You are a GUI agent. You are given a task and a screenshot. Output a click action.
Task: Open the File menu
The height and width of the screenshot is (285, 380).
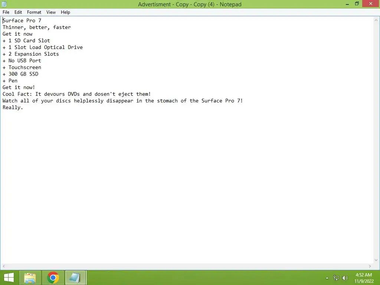tap(6, 12)
